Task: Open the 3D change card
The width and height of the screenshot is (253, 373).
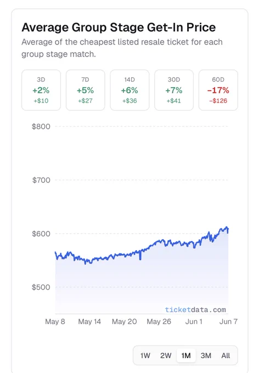Action: tap(41, 90)
